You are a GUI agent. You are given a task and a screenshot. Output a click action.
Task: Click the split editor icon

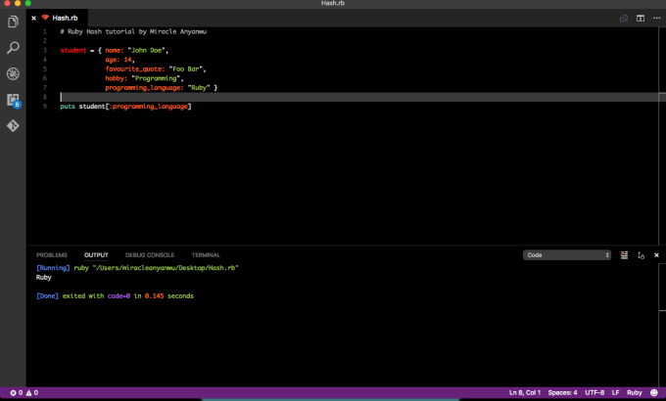641,18
